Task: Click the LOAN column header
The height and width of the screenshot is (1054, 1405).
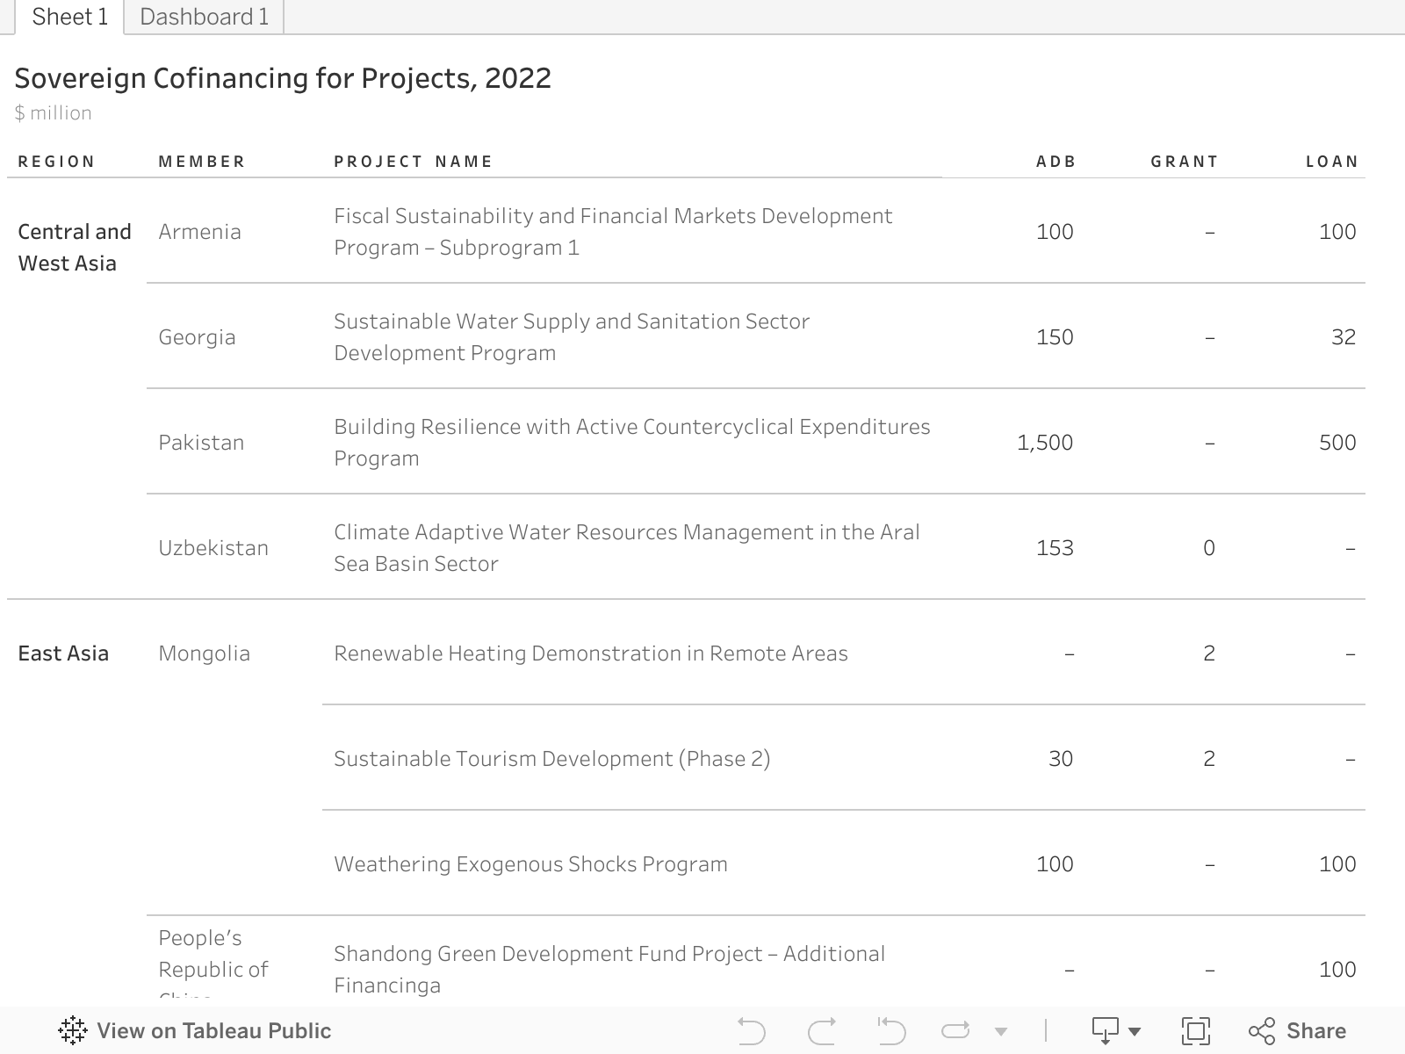Action: pos(1331,162)
